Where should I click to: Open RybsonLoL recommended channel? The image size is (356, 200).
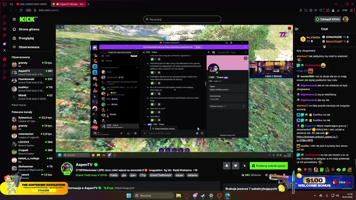32,119
